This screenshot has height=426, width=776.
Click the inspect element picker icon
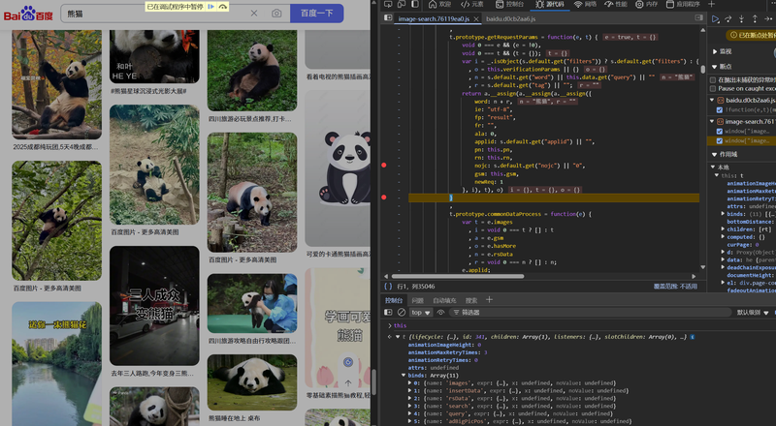coord(387,5)
